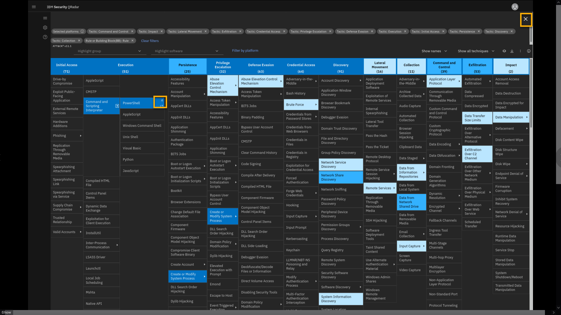Remove the Tactic: Collection filter chip
The height and width of the screenshot is (315, 561).
click(x=79, y=41)
